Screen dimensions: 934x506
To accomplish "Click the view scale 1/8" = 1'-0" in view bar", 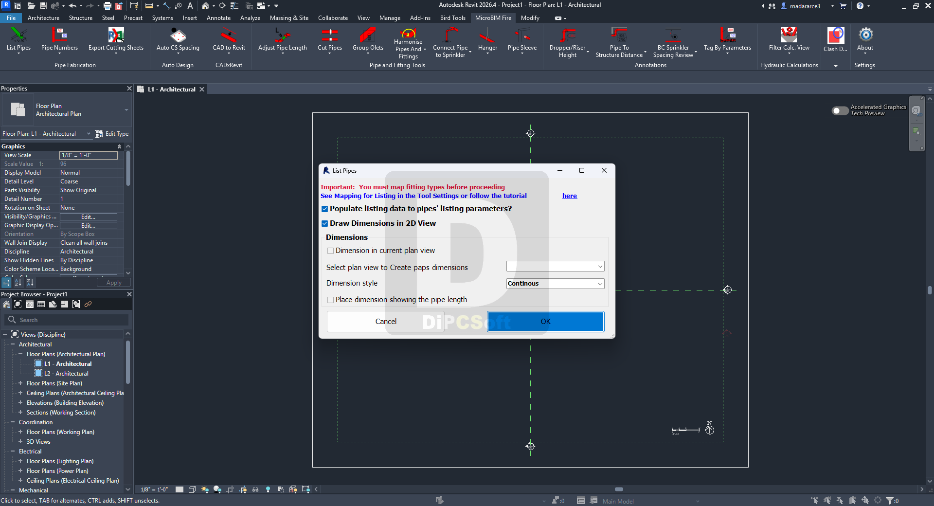I will (x=154, y=489).
